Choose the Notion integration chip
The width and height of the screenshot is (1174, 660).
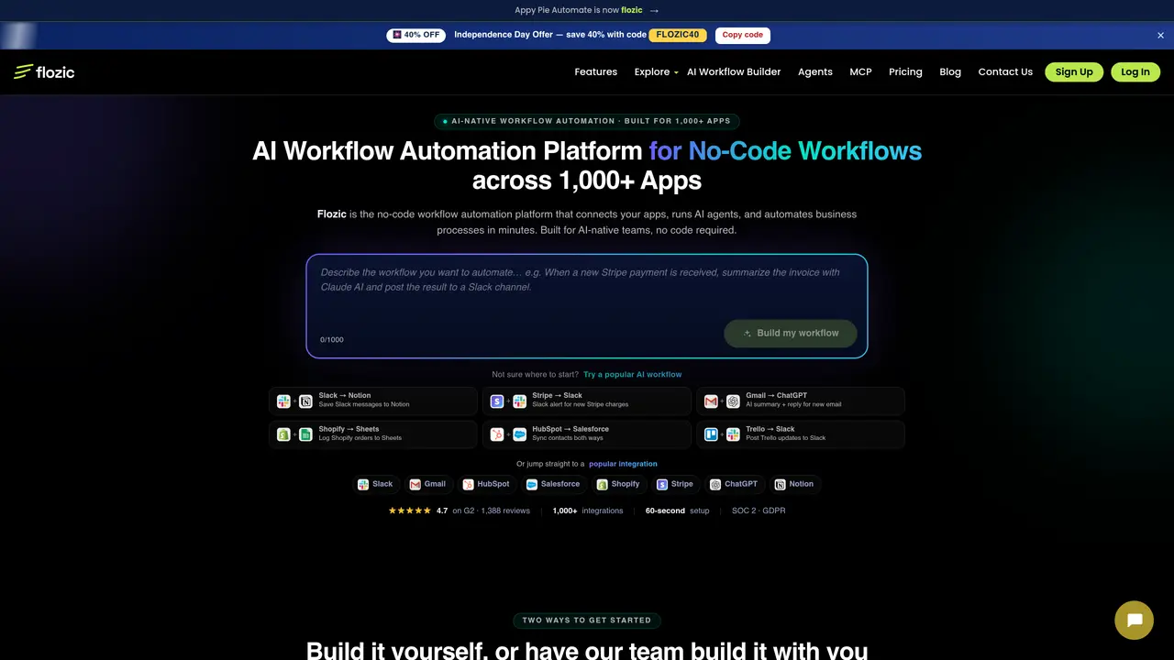point(793,484)
